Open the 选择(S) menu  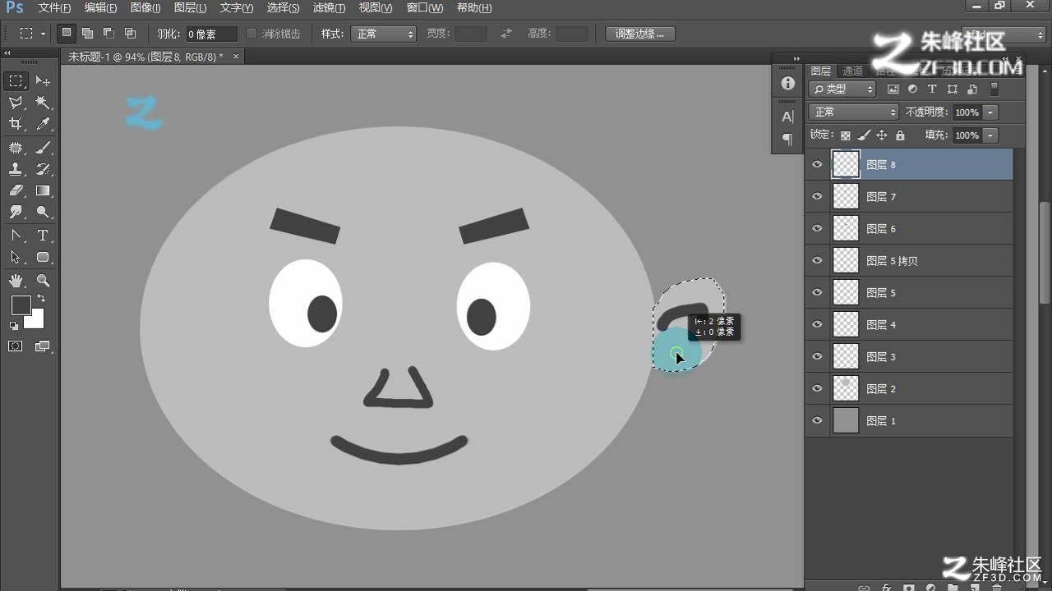pyautogui.click(x=283, y=7)
